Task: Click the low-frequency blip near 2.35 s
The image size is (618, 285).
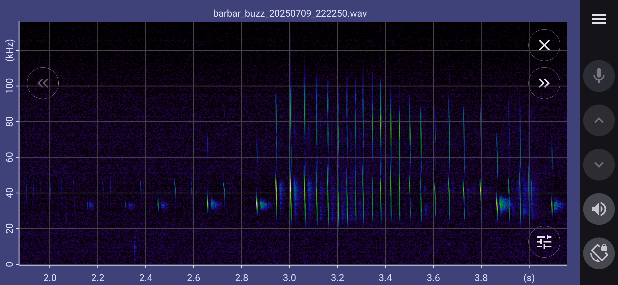Action: [135, 248]
